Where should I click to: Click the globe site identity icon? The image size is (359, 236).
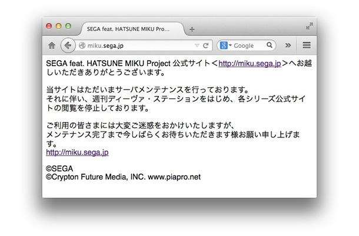(82, 45)
